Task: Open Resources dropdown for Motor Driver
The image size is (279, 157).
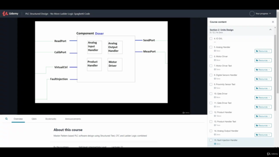Action: pyautogui.click(x=263, y=60)
